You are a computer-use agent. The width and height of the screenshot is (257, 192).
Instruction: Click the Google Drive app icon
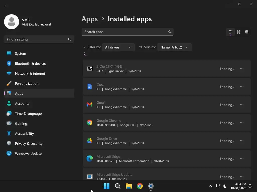tap(90, 140)
